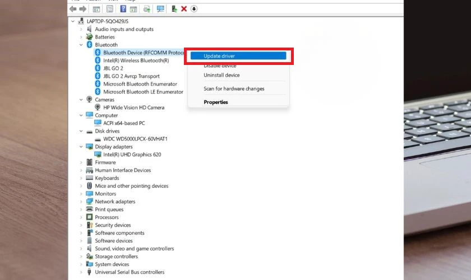Image resolution: width=471 pixels, height=280 pixels.
Task: Expand the Batteries category
Action: click(81, 37)
